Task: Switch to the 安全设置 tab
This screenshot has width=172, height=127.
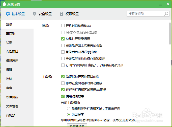Action: (42, 14)
